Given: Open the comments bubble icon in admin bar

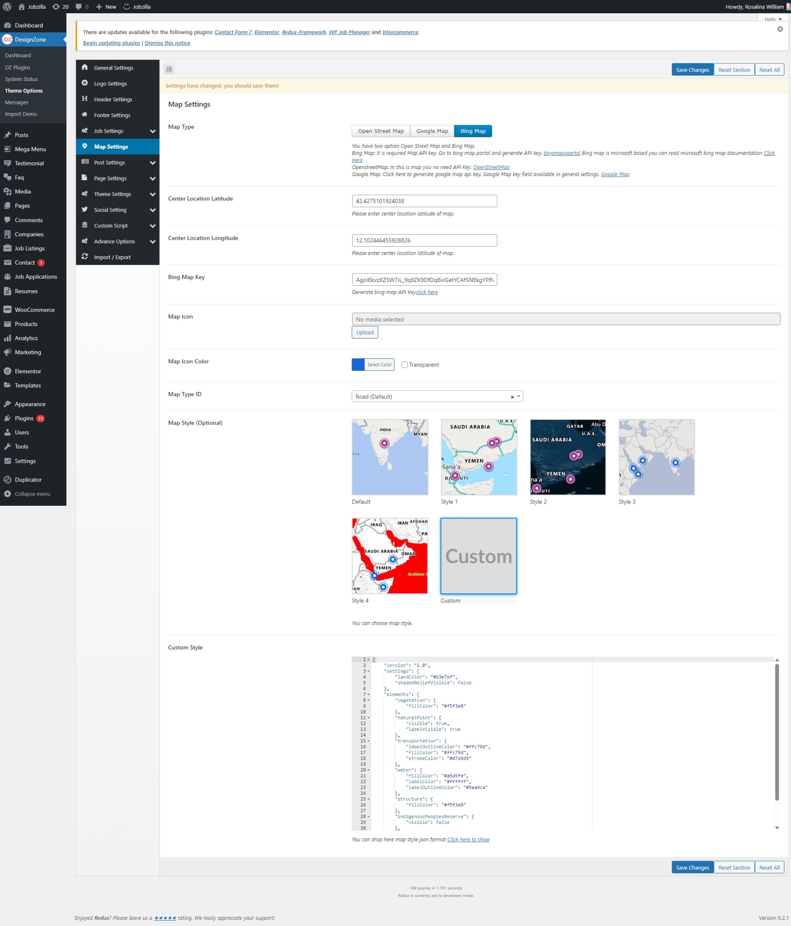Looking at the screenshot, I should [79, 7].
